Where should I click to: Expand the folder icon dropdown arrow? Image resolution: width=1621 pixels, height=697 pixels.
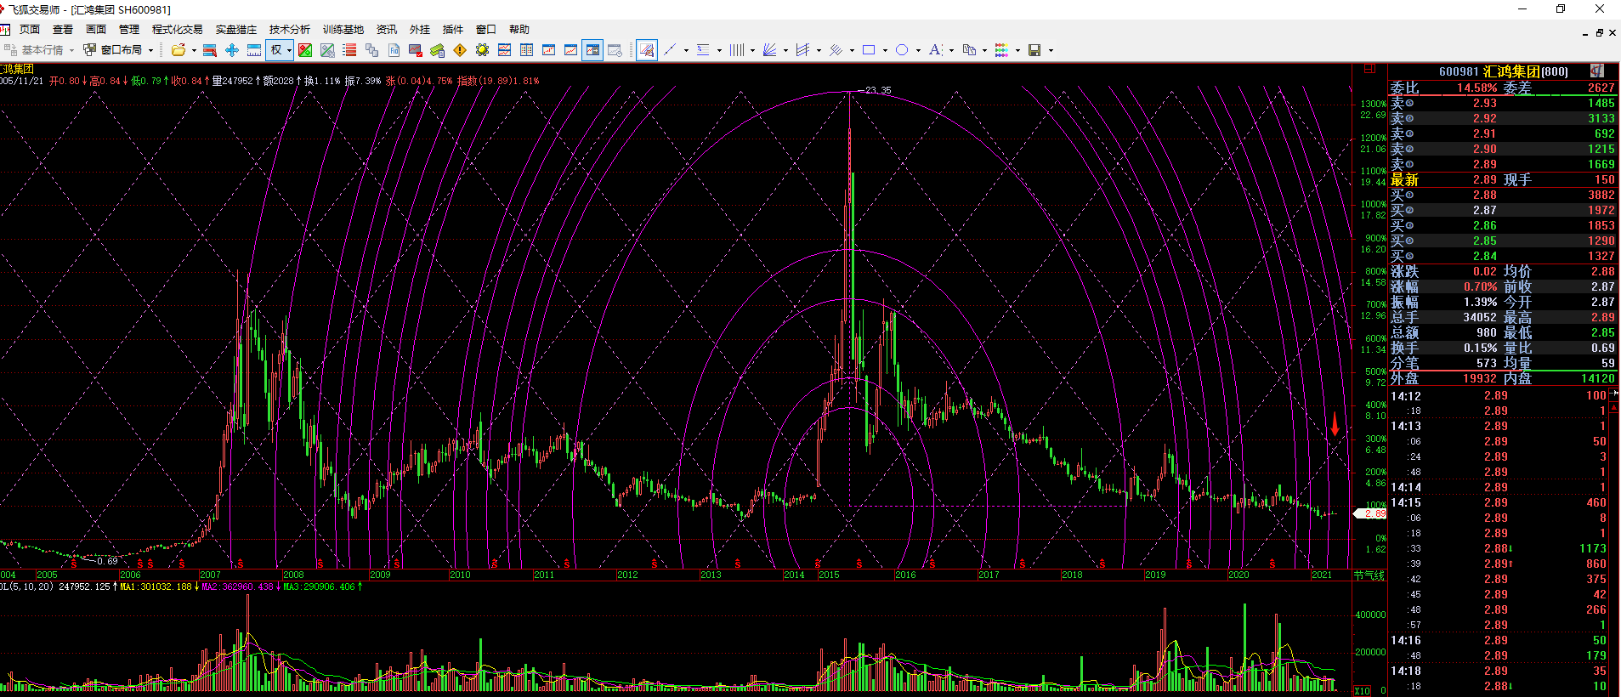pyautogui.click(x=194, y=51)
